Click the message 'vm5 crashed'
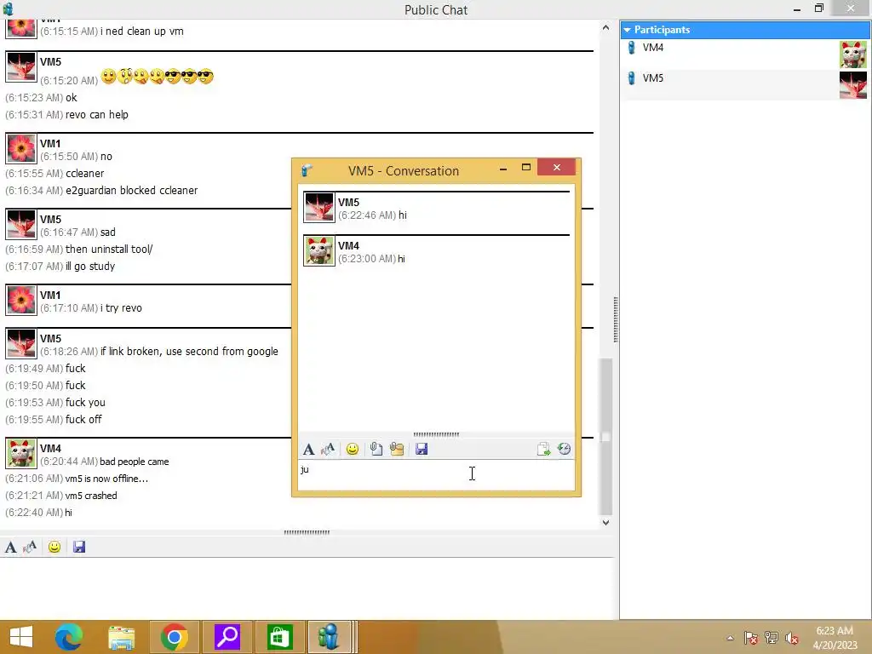The image size is (872, 654). coord(91,496)
